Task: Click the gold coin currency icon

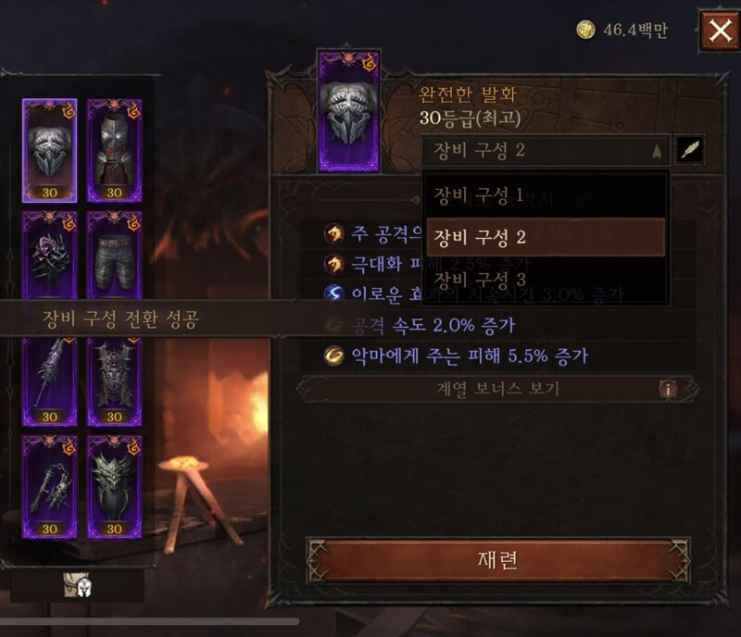Action: click(585, 30)
